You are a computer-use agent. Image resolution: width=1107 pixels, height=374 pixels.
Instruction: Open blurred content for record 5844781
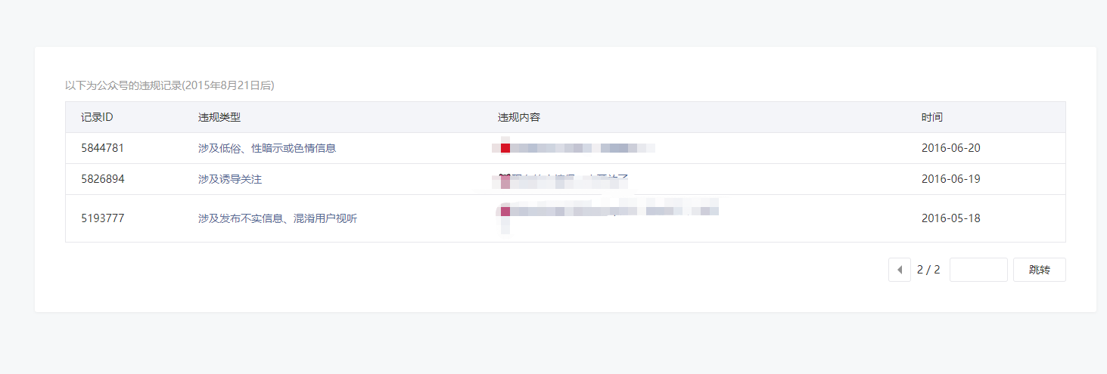click(x=574, y=148)
